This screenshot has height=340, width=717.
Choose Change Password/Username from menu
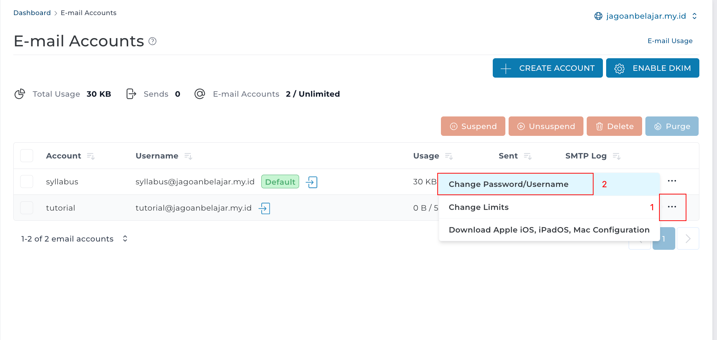tap(549, 184)
